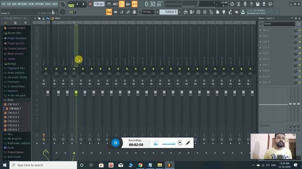Viewport: 302px width, 169px height.
Task: Open the playlist view icon
Action: point(185,12)
